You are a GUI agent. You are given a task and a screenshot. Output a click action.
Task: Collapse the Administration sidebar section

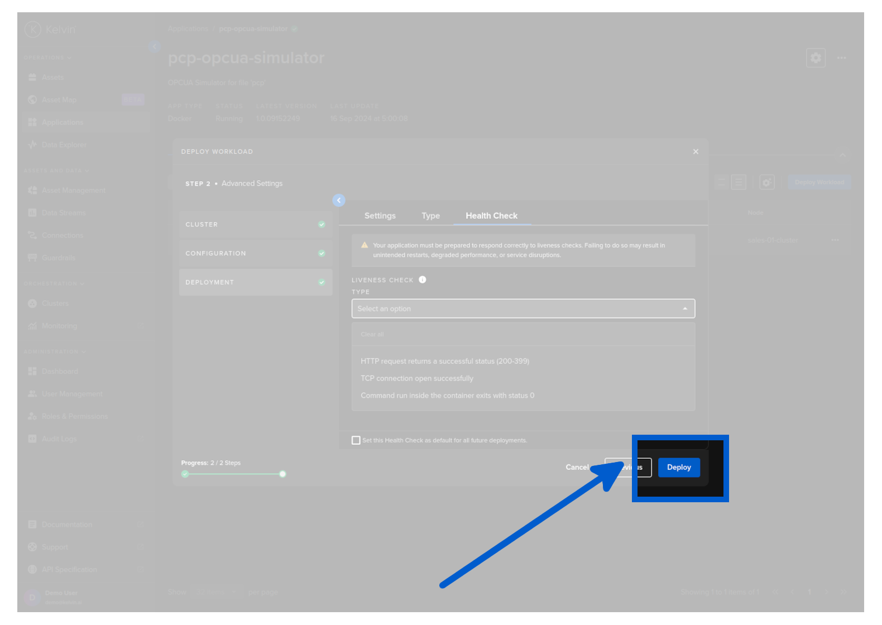54,352
